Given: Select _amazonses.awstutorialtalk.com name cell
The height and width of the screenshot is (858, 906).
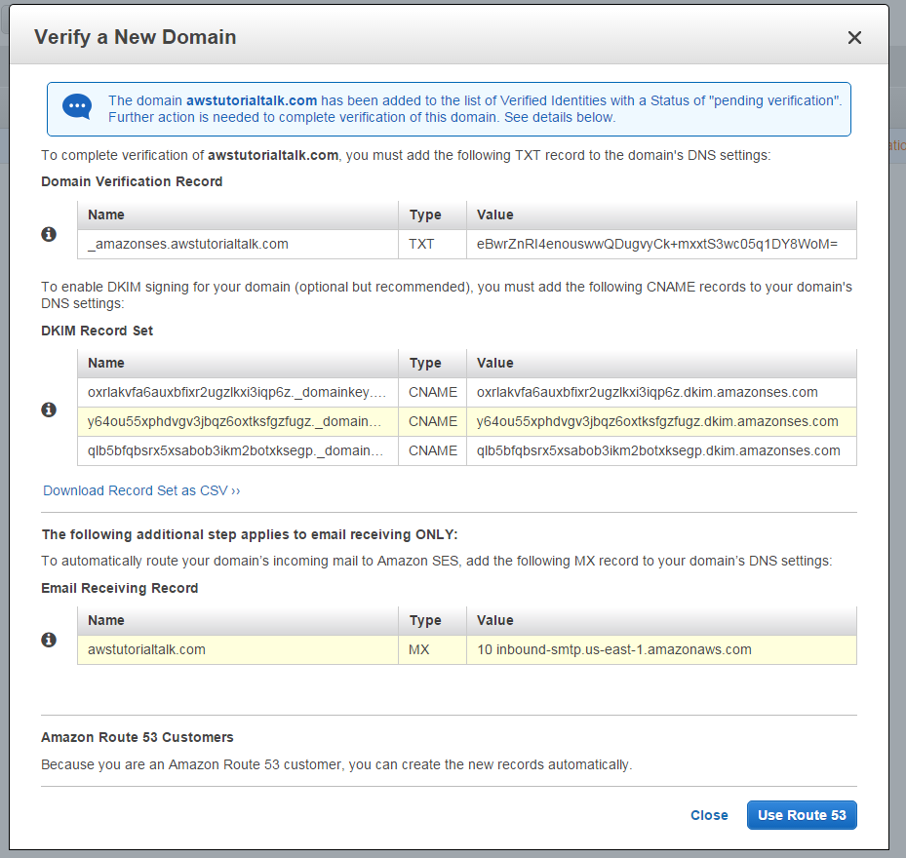Looking at the screenshot, I should [238, 245].
